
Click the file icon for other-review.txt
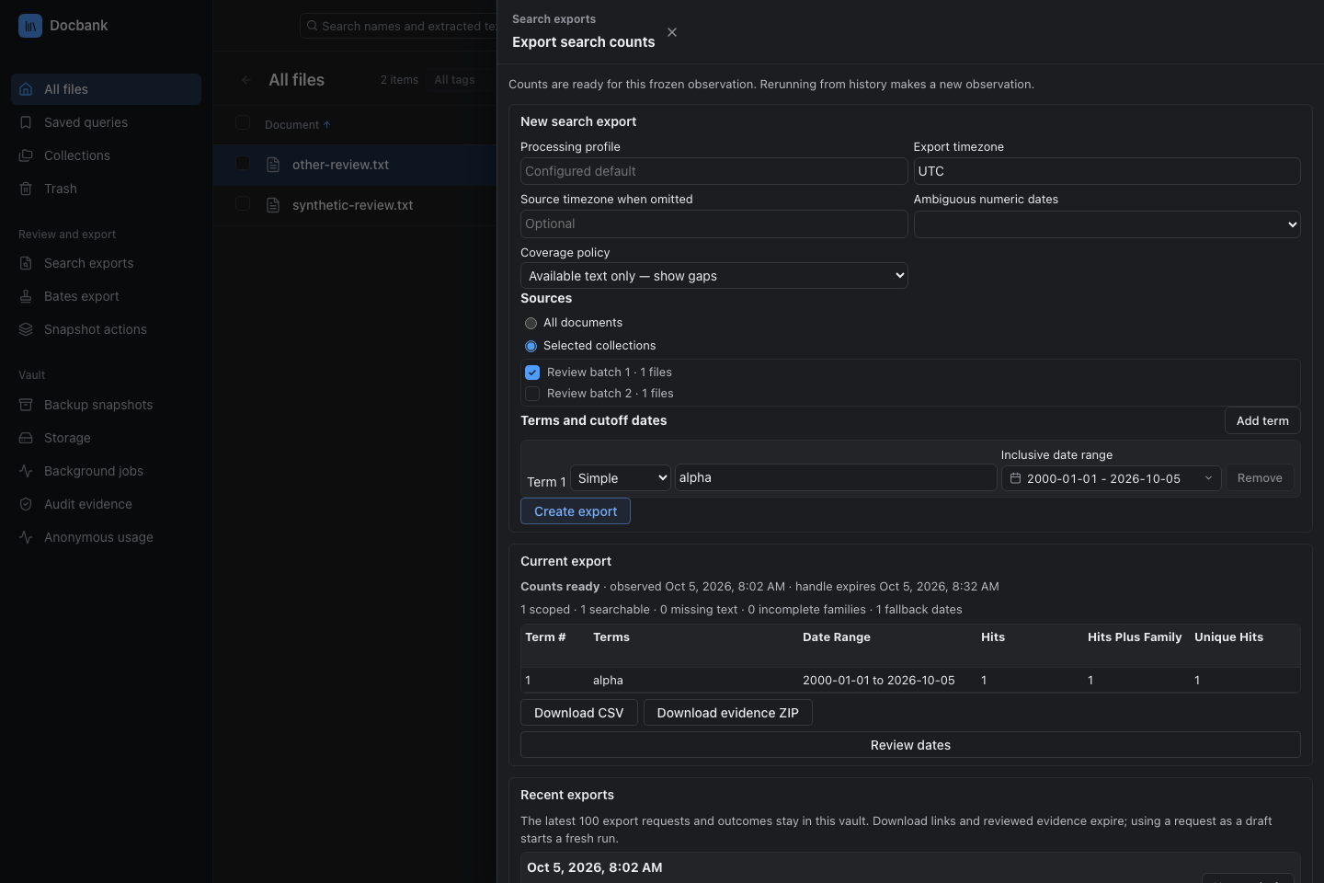pyautogui.click(x=273, y=165)
